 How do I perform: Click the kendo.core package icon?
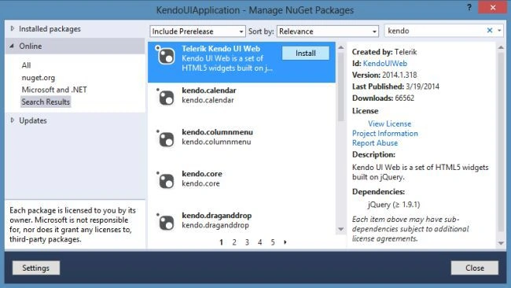click(x=166, y=181)
